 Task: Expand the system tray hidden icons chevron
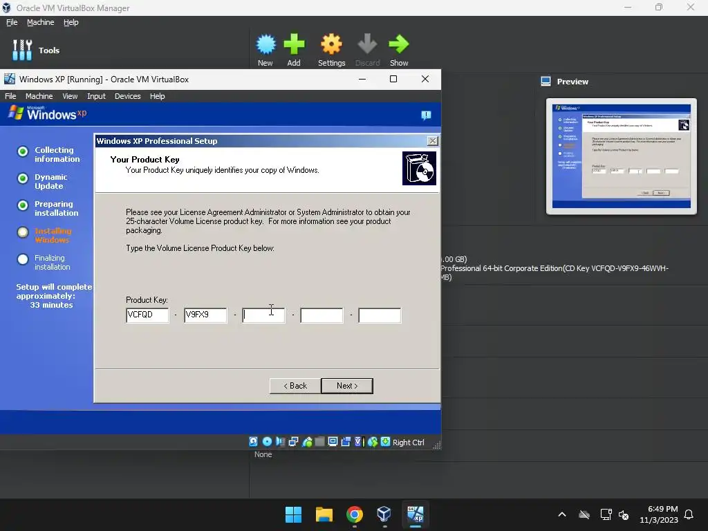coord(562,514)
